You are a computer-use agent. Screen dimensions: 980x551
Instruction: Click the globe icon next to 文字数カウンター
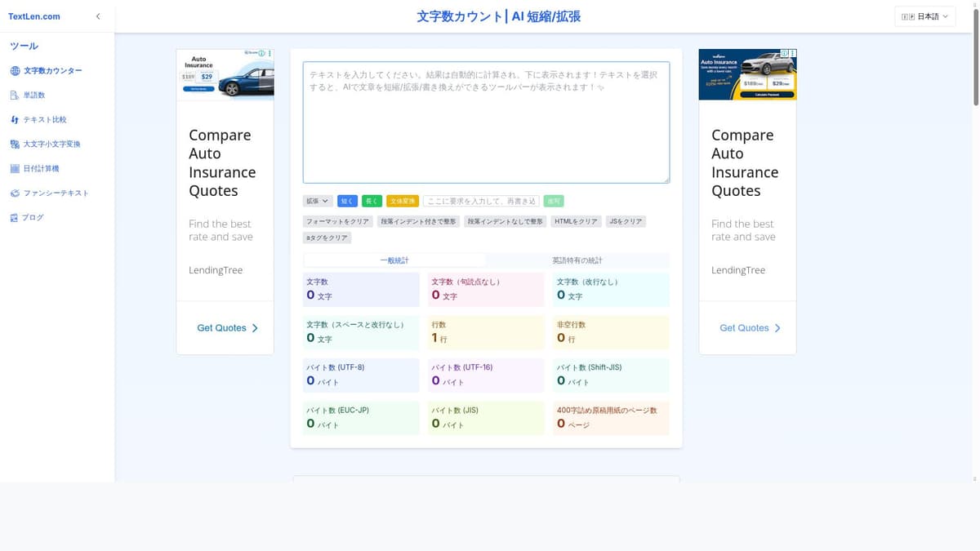pyautogui.click(x=15, y=71)
